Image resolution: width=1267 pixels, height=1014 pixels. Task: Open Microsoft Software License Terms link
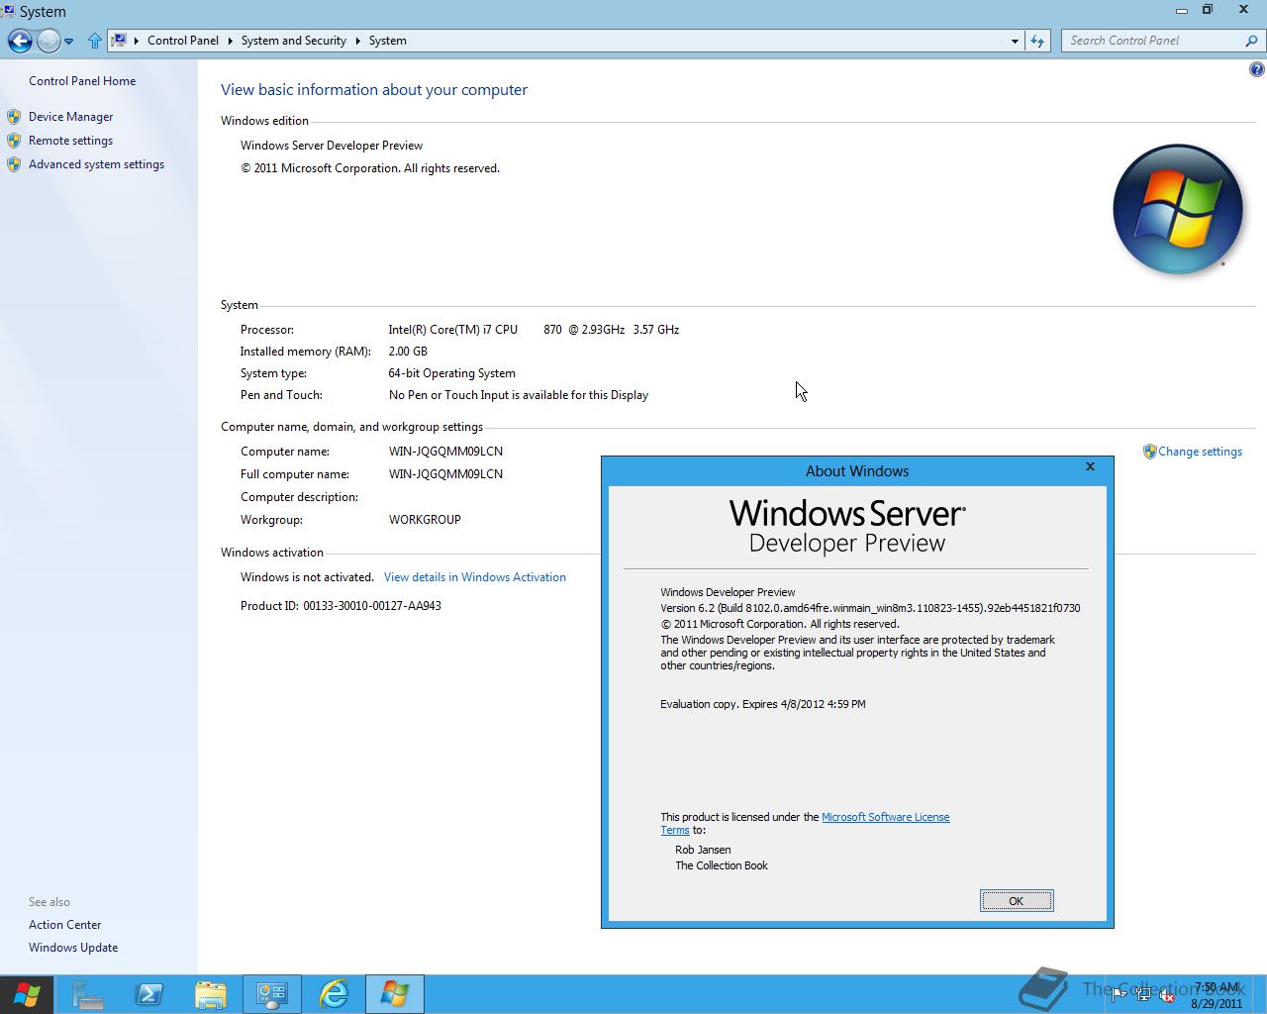pyautogui.click(x=885, y=817)
